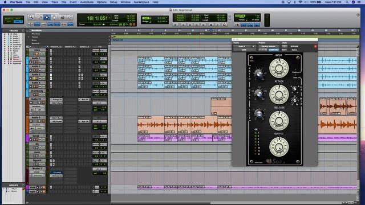Click the Bars|Beats ruler name

(36, 30)
